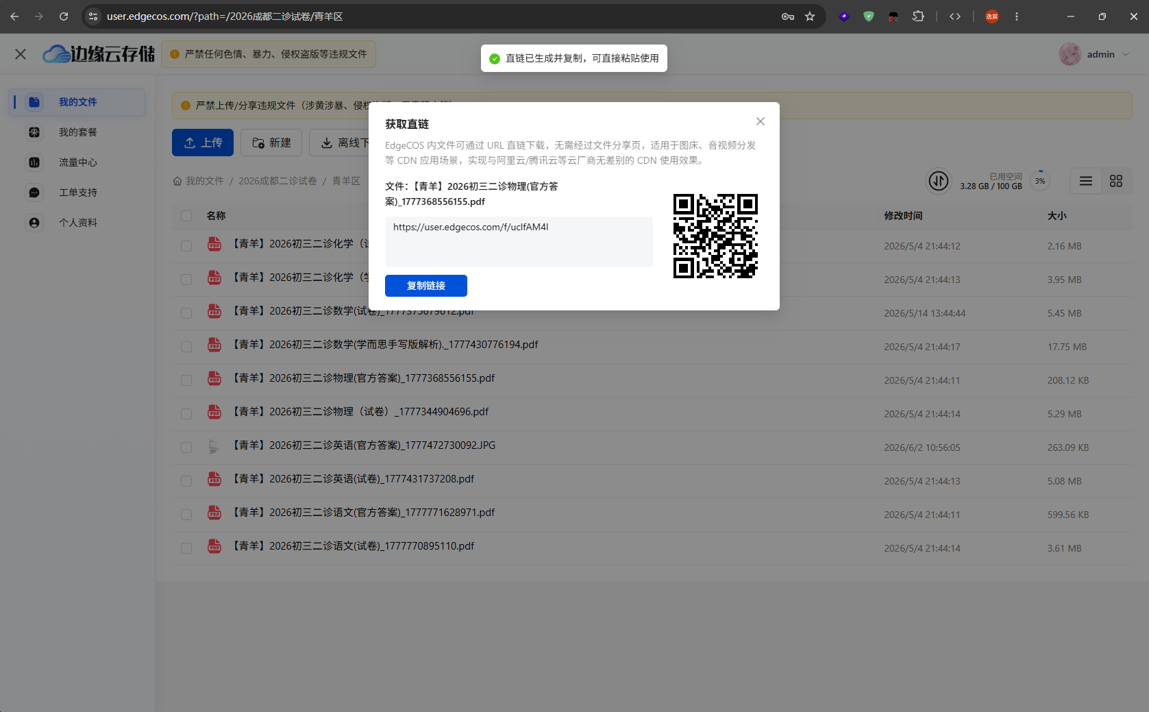
Task: Click the 上传 upload button
Action: (203, 143)
